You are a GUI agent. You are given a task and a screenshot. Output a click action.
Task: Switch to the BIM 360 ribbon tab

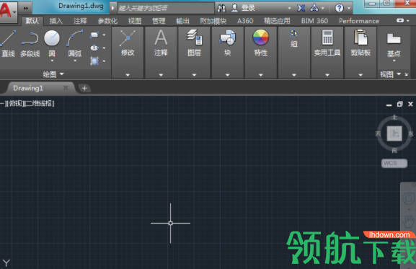(x=314, y=21)
